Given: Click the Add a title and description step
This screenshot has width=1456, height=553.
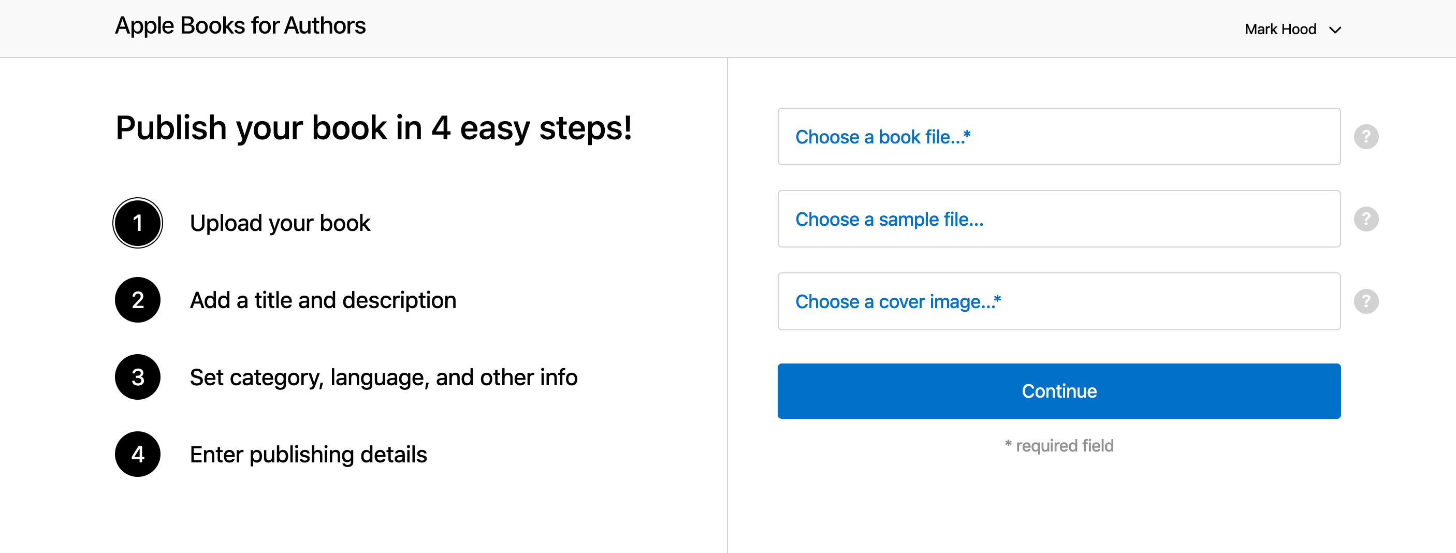Looking at the screenshot, I should [x=323, y=300].
